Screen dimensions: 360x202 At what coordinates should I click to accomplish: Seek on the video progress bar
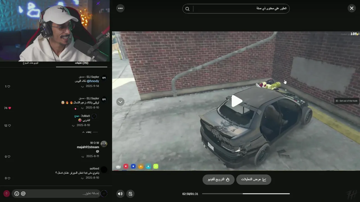(246, 194)
